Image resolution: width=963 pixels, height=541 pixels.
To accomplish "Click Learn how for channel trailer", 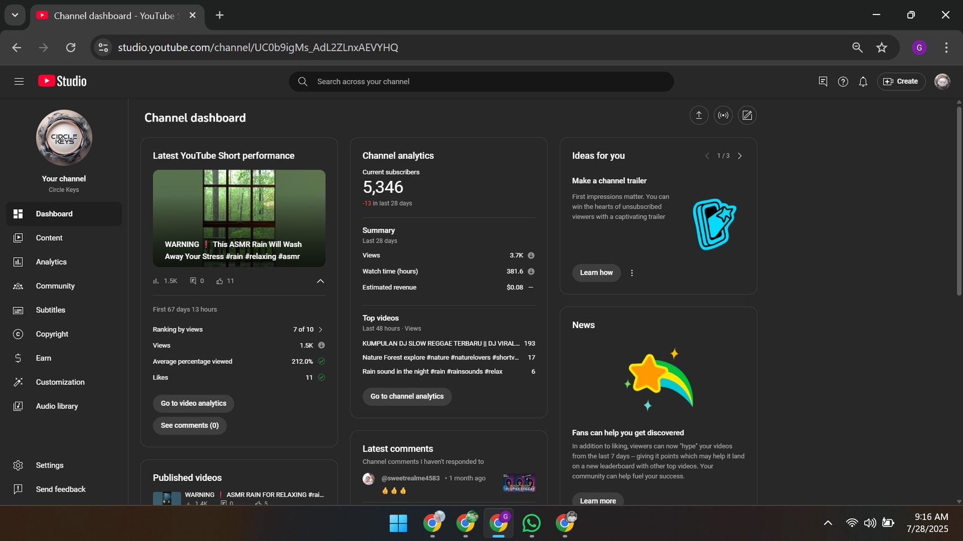I will (x=596, y=273).
